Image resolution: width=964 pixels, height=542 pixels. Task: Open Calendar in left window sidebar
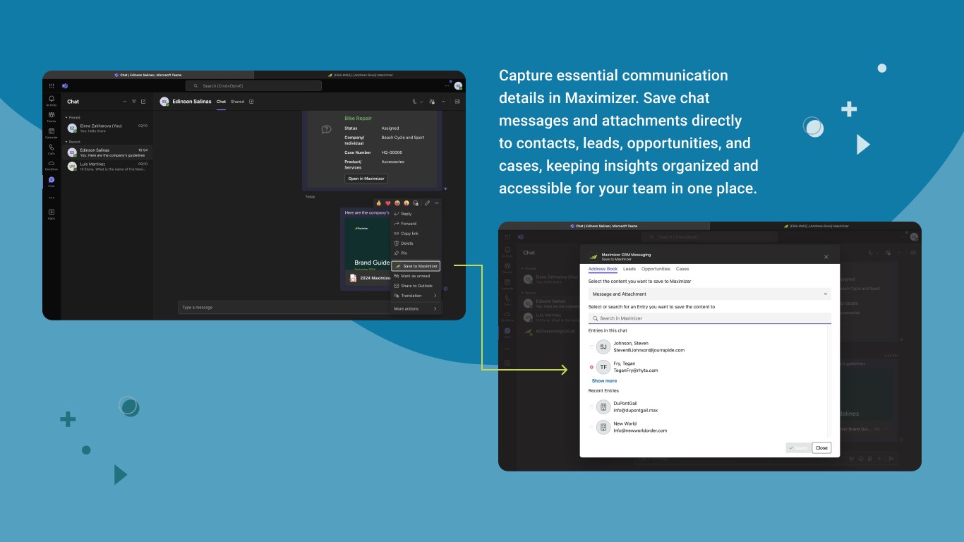coord(52,133)
